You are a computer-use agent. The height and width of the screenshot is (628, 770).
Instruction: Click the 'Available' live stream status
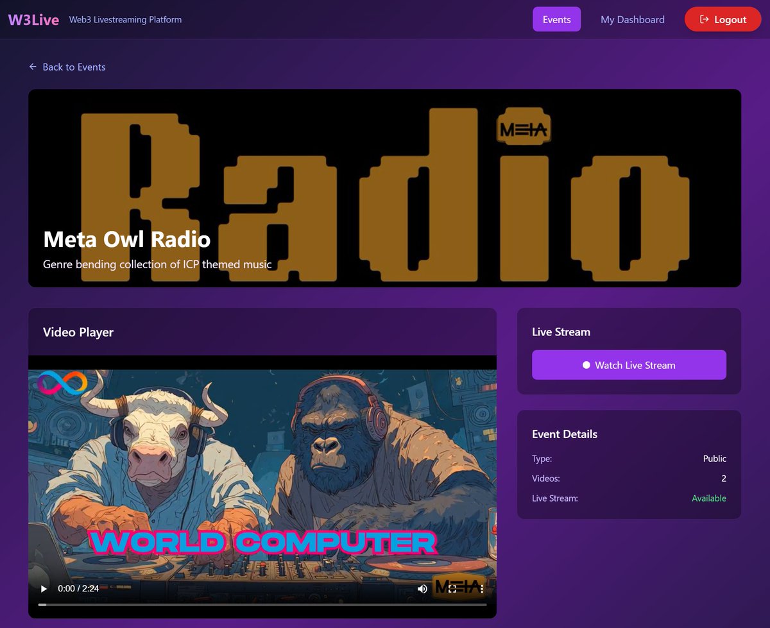click(x=709, y=498)
